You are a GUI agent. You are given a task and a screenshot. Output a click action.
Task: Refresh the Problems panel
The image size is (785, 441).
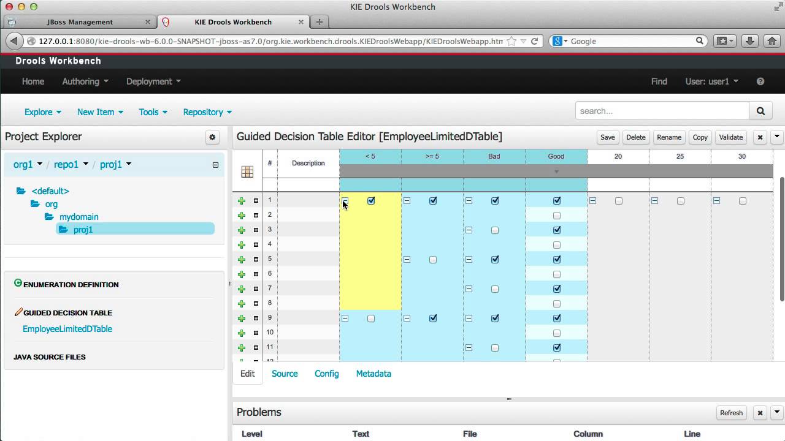(x=731, y=413)
